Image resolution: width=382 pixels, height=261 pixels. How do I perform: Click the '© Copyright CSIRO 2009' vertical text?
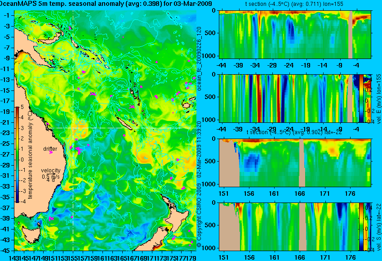pos(199,216)
